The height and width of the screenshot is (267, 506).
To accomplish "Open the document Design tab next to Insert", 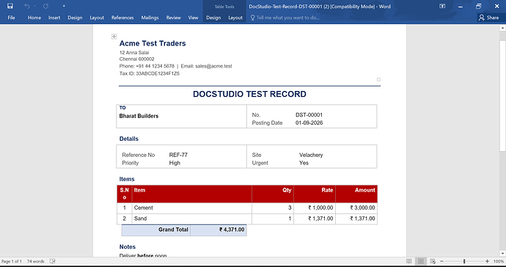I will (75, 18).
